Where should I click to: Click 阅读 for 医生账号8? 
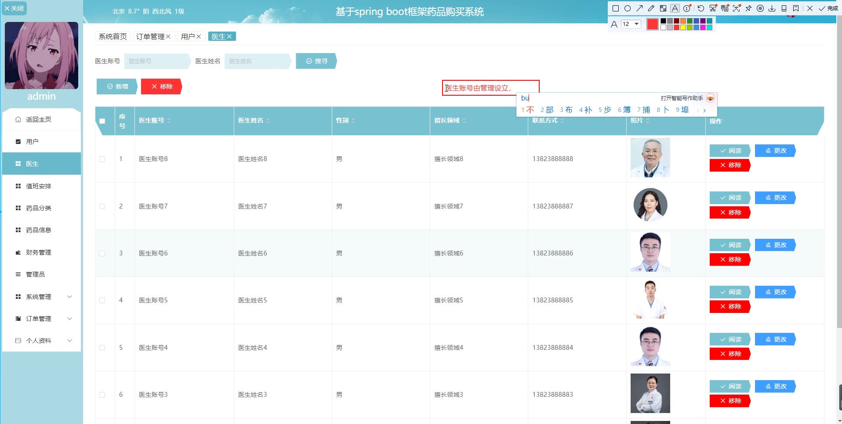point(730,151)
